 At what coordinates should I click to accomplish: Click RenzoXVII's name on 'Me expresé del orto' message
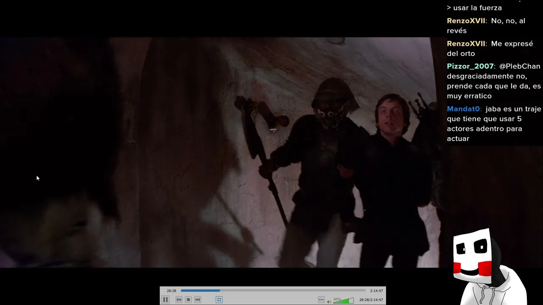[x=466, y=44]
